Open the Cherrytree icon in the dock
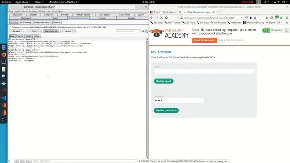The image size is (290, 163). [x=4, y=91]
